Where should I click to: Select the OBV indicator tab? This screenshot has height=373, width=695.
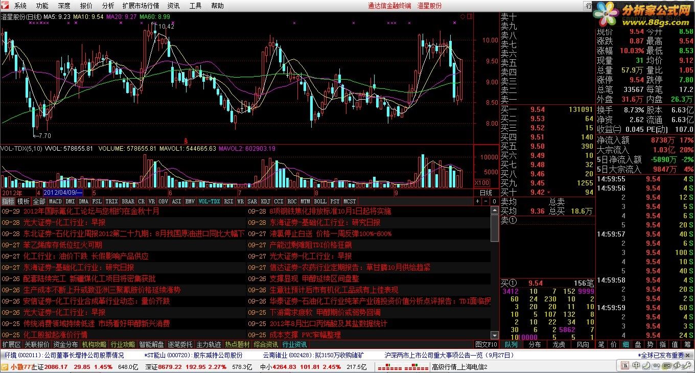[163, 201]
